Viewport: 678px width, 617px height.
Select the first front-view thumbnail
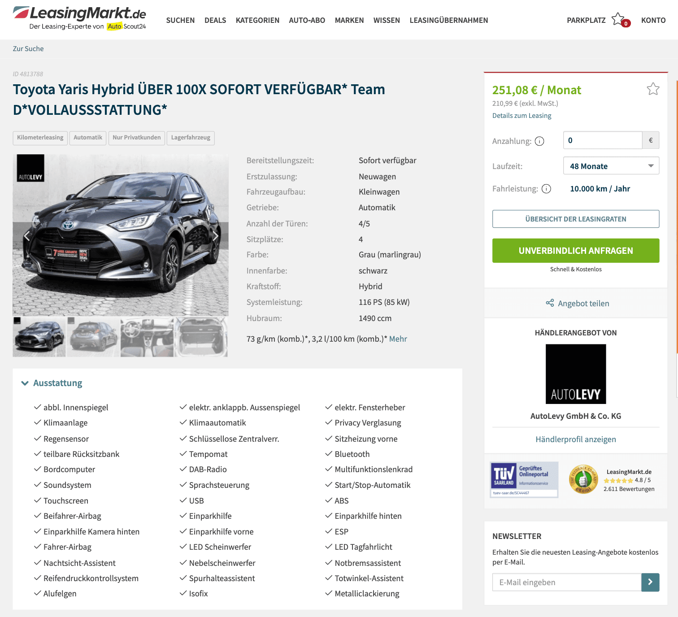coord(39,337)
